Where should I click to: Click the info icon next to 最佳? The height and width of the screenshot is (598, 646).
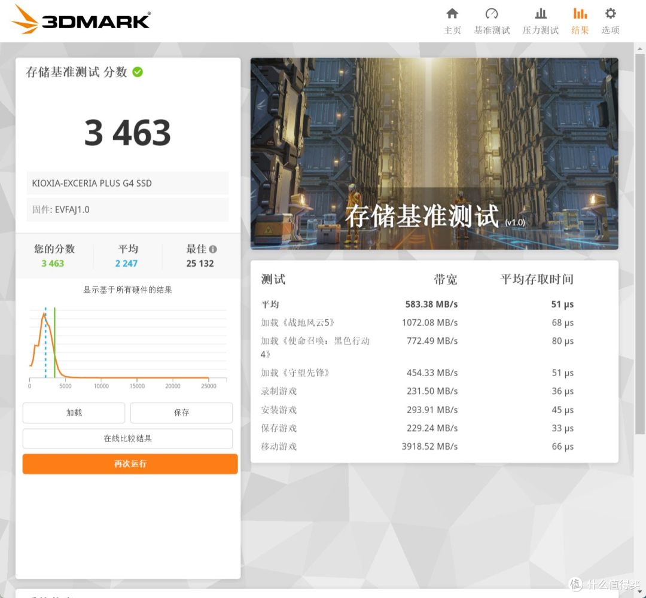(212, 249)
